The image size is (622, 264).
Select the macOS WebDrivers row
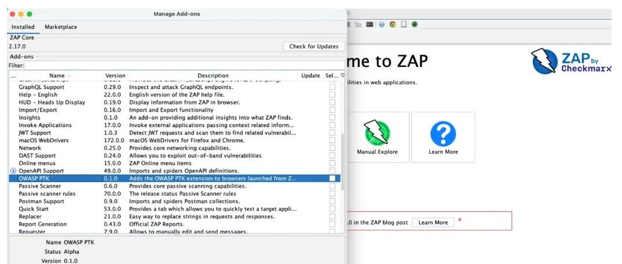tap(174, 140)
